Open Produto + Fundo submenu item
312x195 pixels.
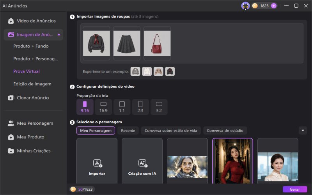[31, 46]
